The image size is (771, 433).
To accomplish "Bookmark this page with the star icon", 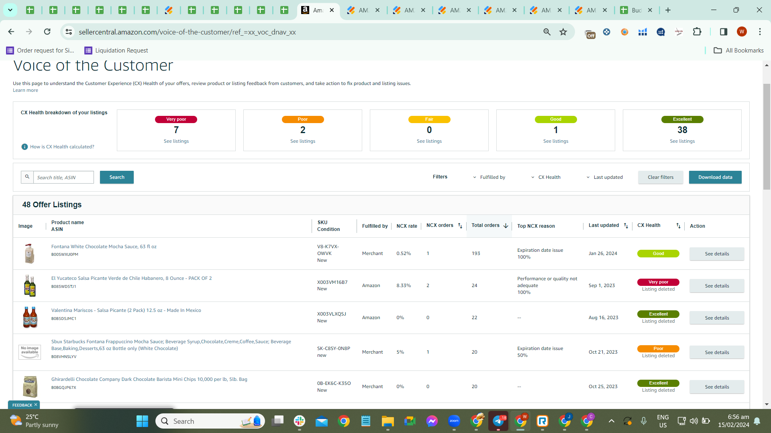I will tap(563, 32).
